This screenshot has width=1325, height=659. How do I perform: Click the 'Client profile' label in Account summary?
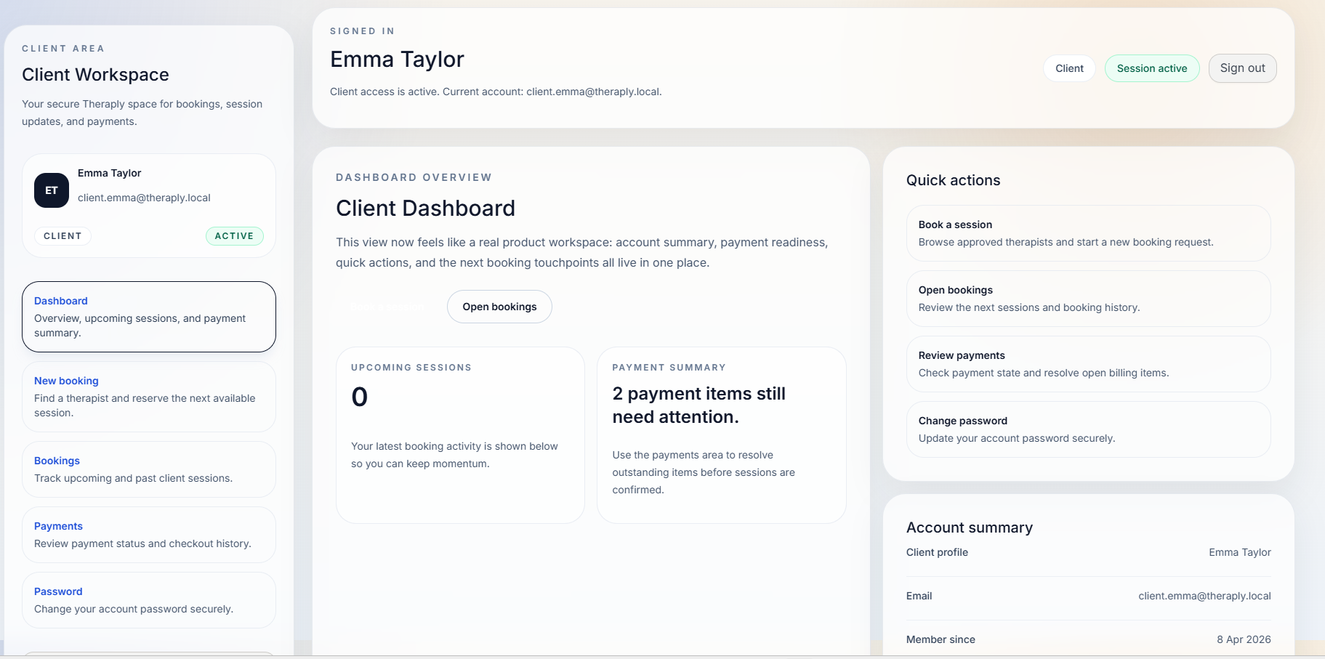937,552
